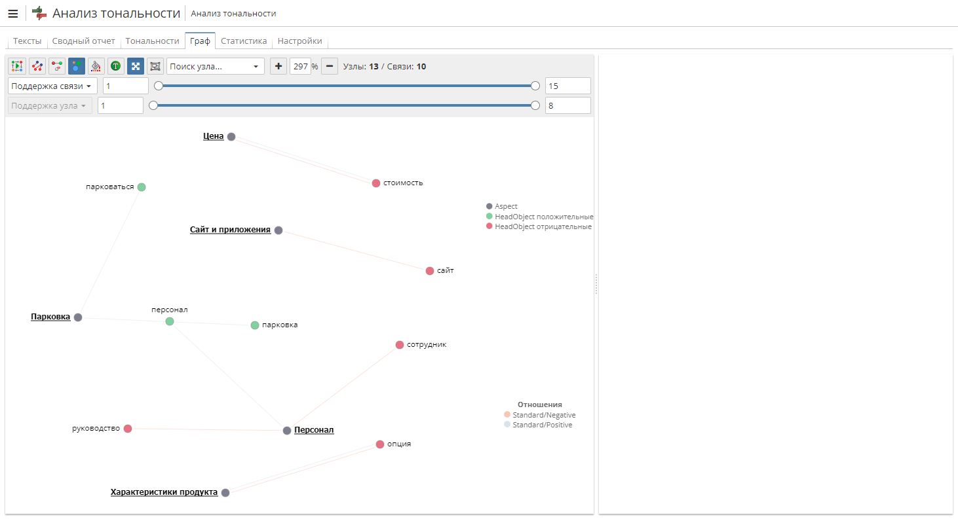Click the node support minimum value field
This screenshot has height=519, width=958.
point(121,105)
